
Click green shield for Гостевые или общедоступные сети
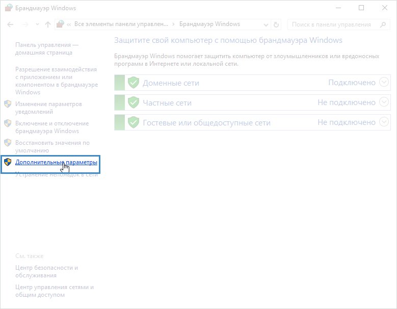tap(134, 122)
